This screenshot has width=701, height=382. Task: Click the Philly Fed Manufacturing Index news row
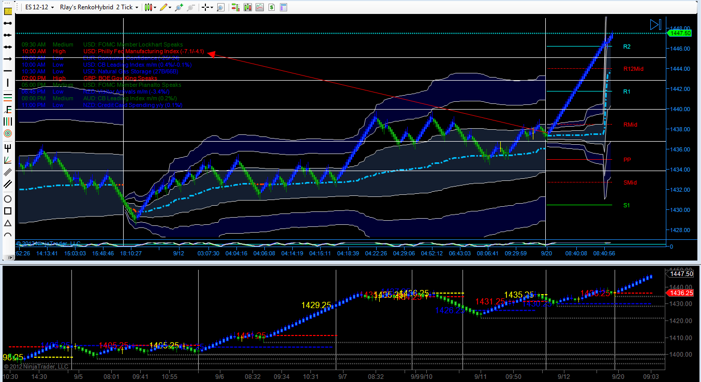click(113, 52)
